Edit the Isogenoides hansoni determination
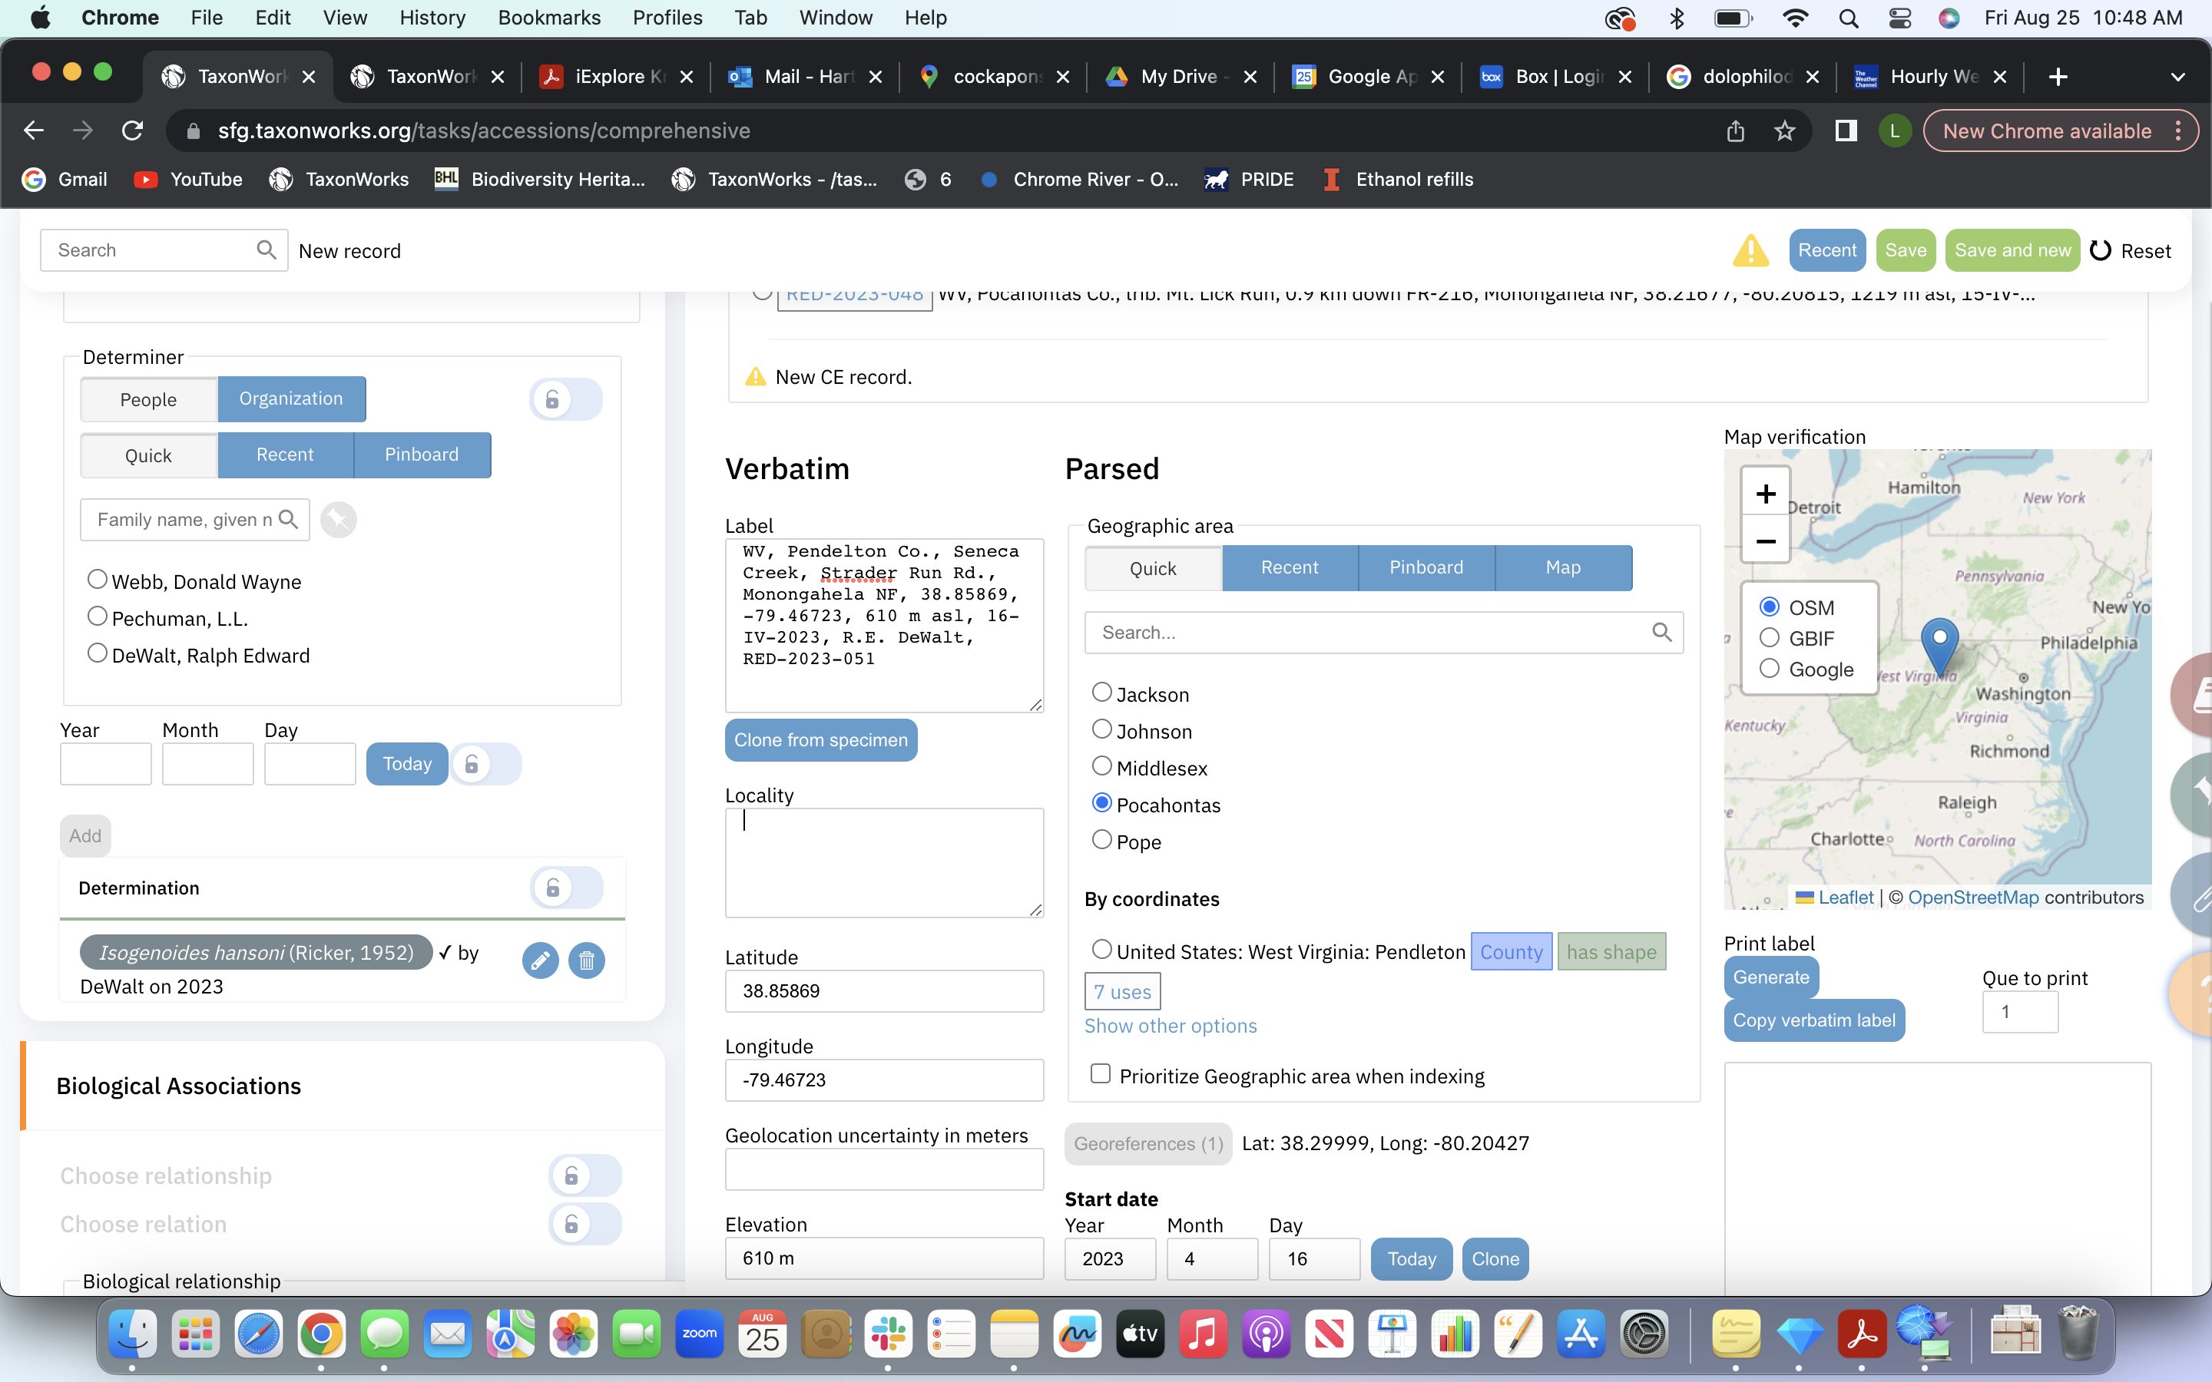2212x1382 pixels. (x=540, y=960)
